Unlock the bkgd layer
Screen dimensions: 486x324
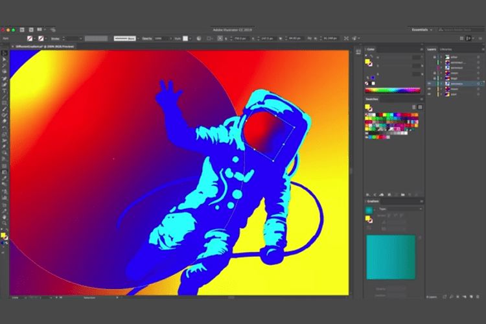[x=435, y=78]
